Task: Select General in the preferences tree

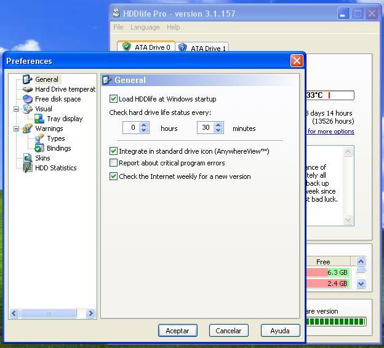Action: [x=47, y=79]
